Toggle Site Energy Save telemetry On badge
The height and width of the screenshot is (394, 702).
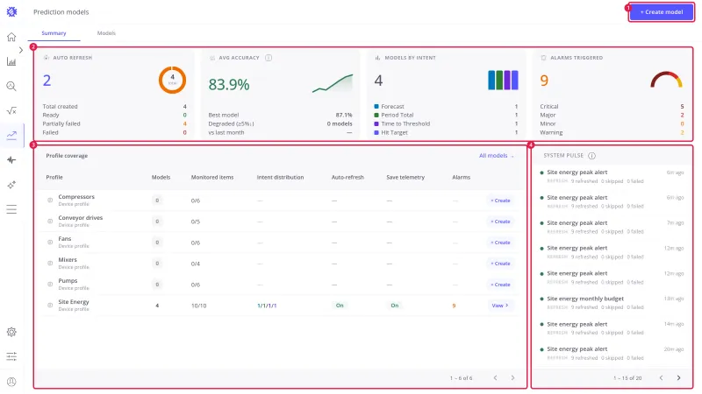pyautogui.click(x=394, y=306)
